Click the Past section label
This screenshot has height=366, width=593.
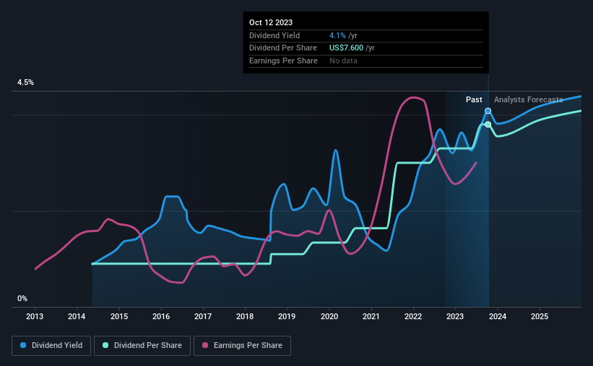474,99
